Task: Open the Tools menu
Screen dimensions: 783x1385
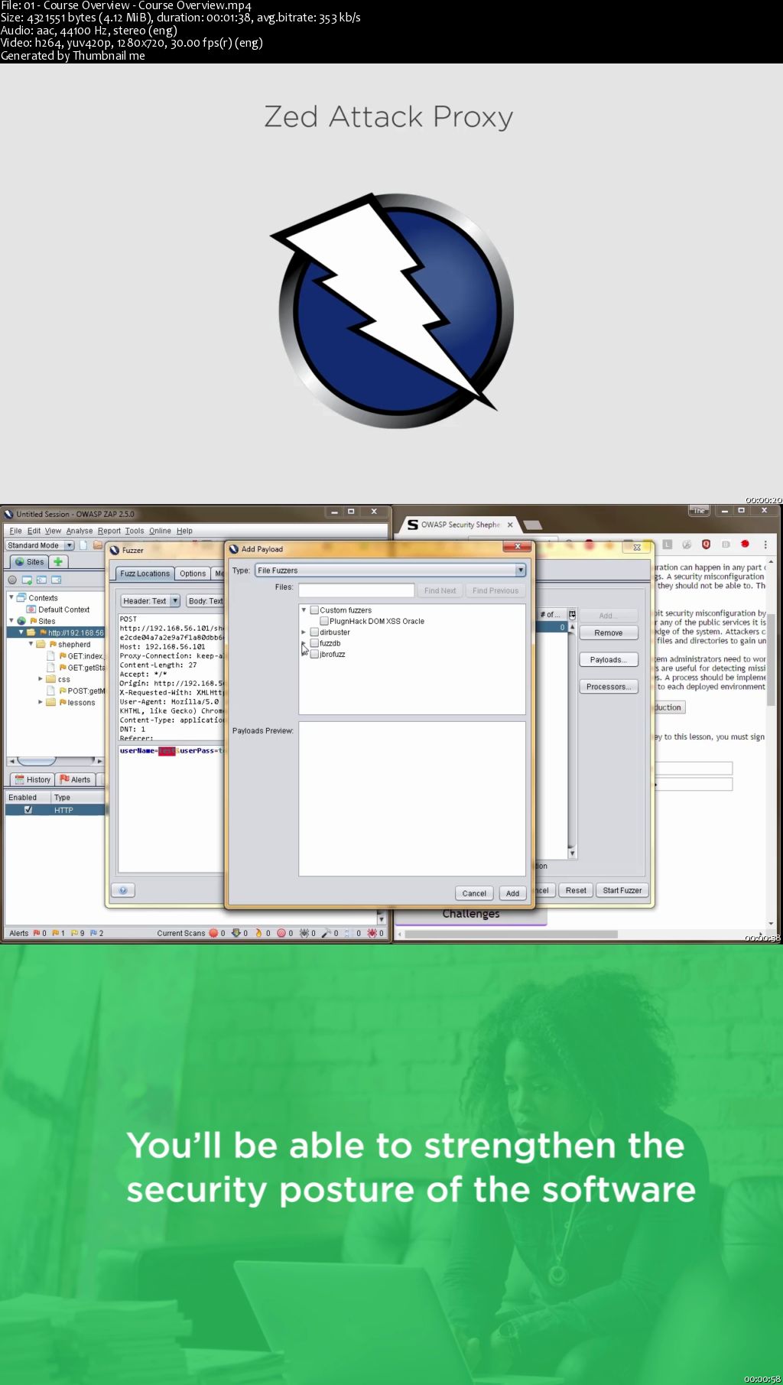Action: (135, 531)
